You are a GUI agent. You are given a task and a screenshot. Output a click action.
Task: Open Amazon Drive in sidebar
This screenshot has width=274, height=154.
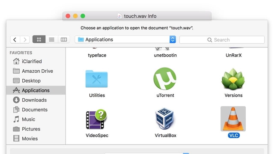point(36,71)
